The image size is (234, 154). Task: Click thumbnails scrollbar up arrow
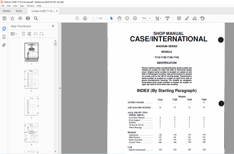tap(55, 41)
